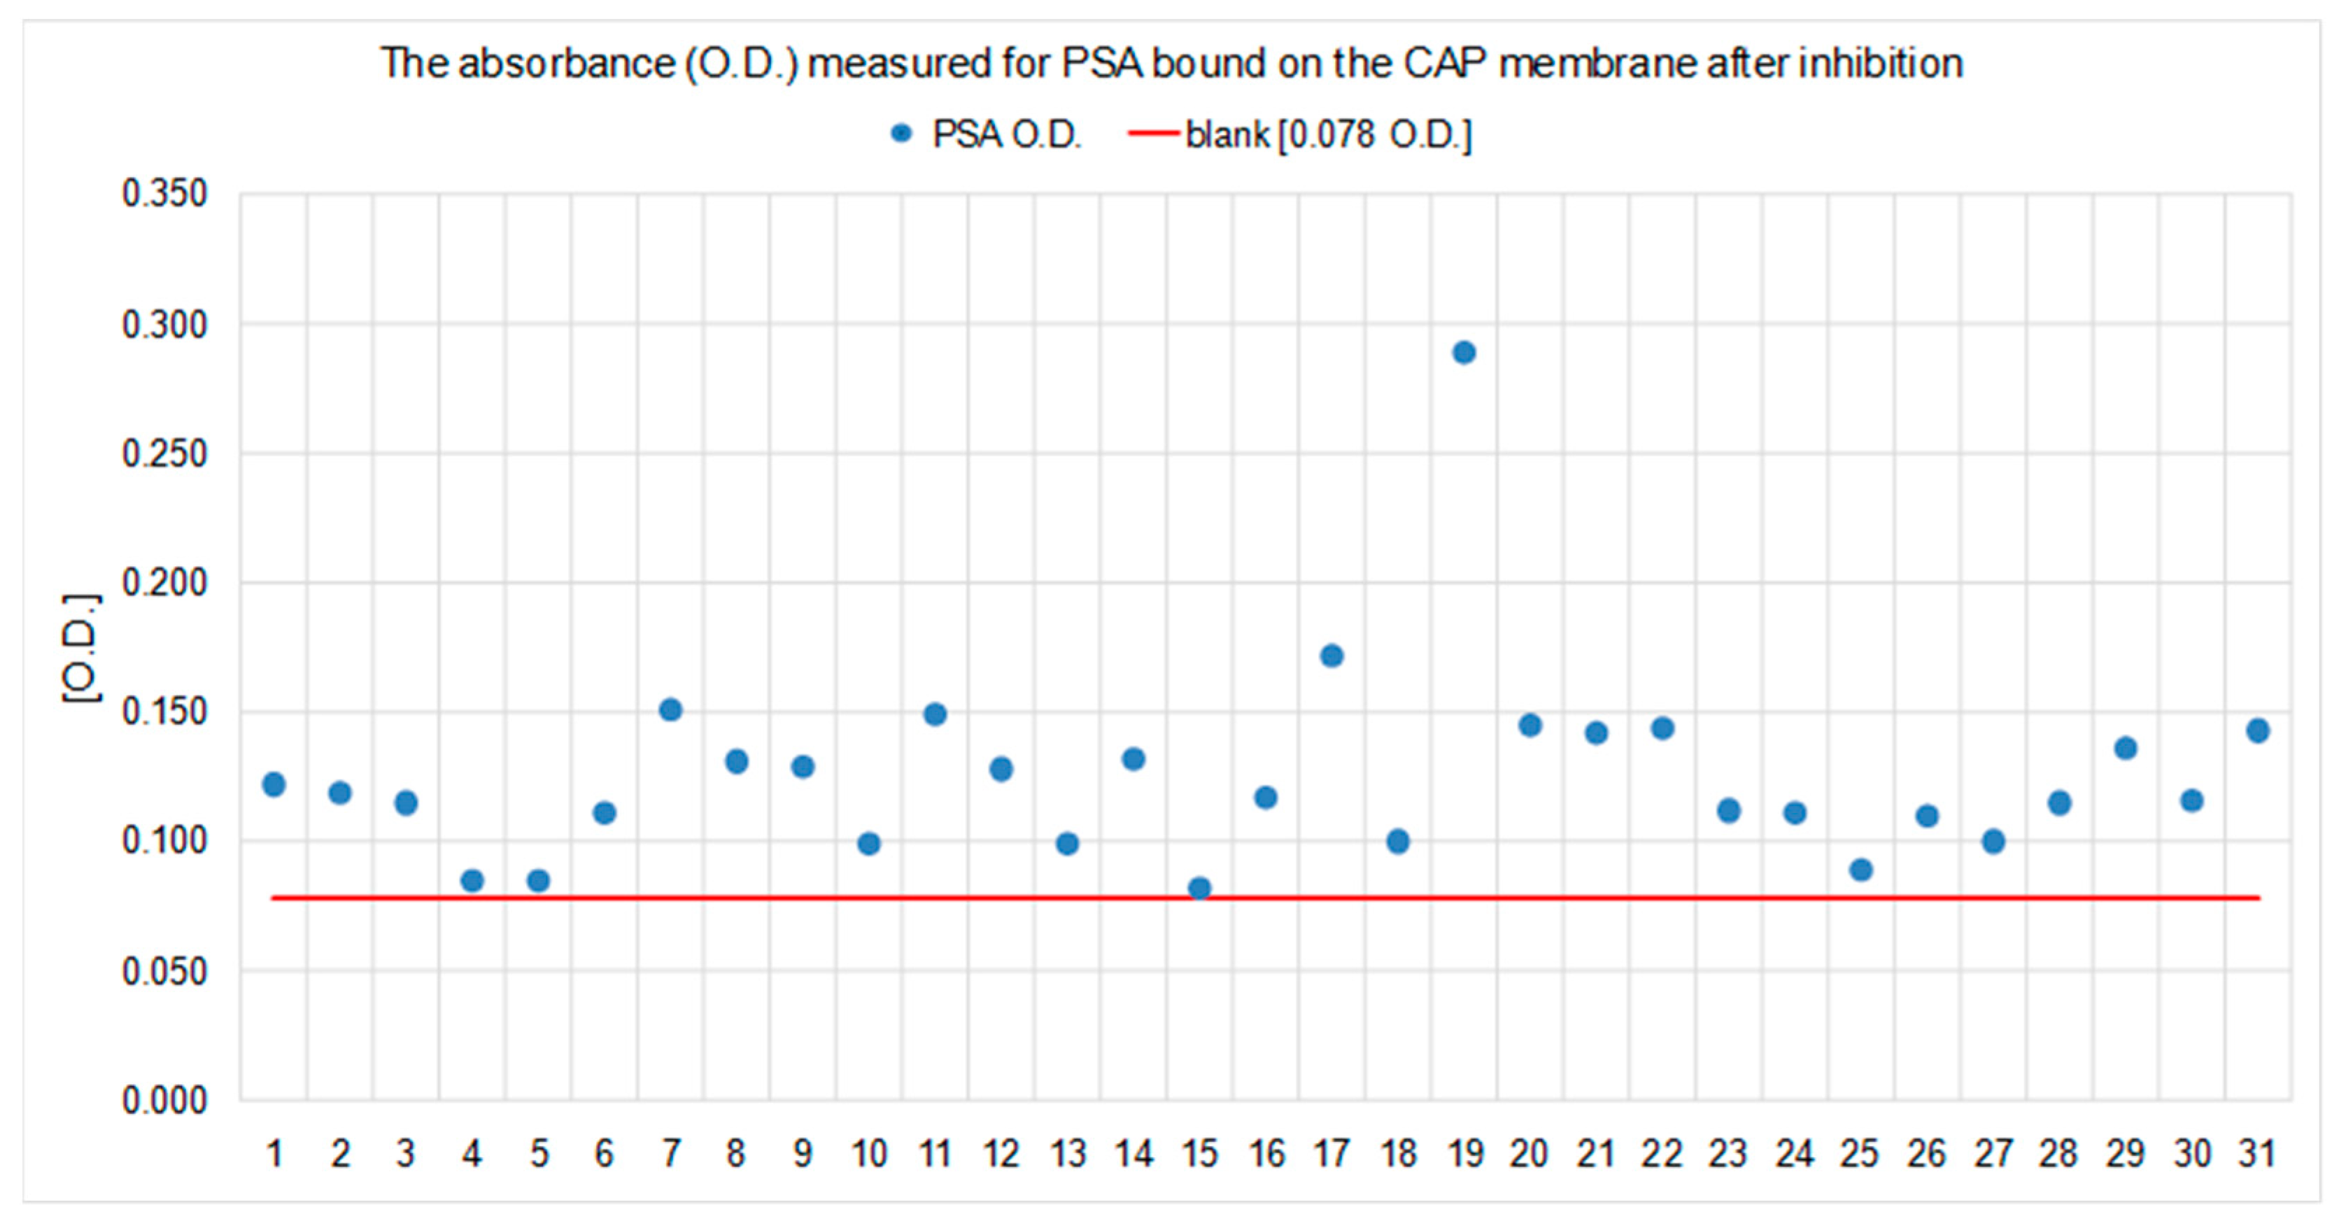Click the data point for sample 31
The image size is (2339, 1214).
[x=2257, y=731]
